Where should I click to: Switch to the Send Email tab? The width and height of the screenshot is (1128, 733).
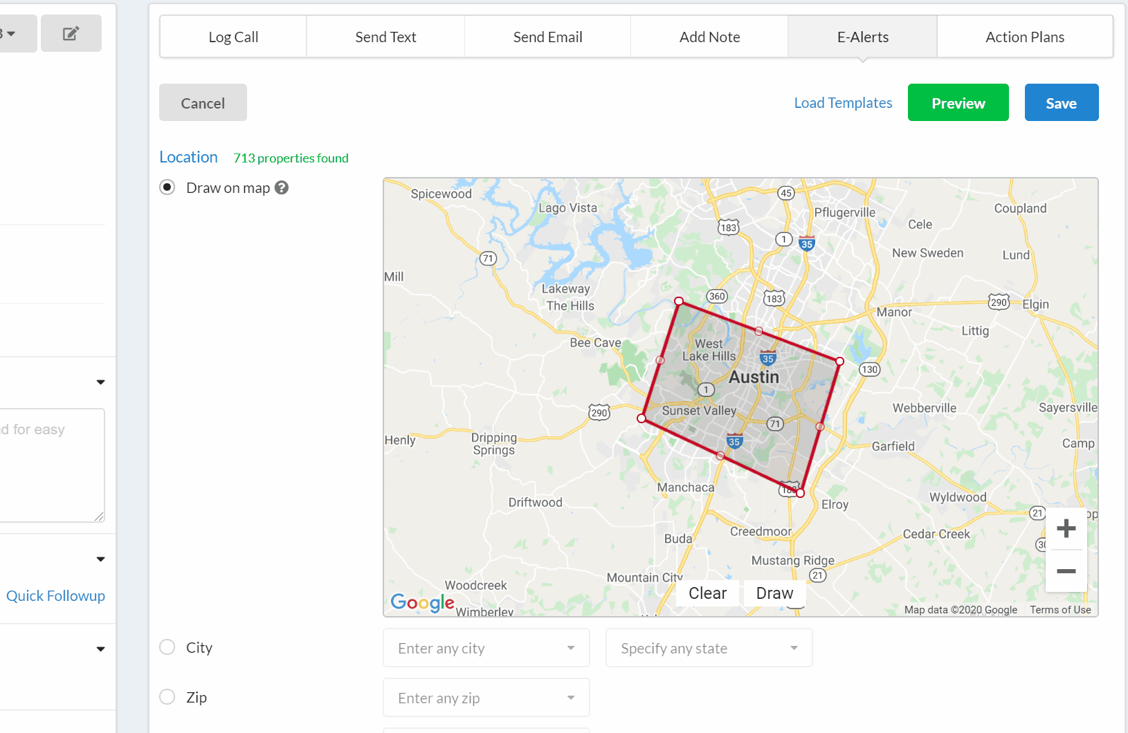547,37
